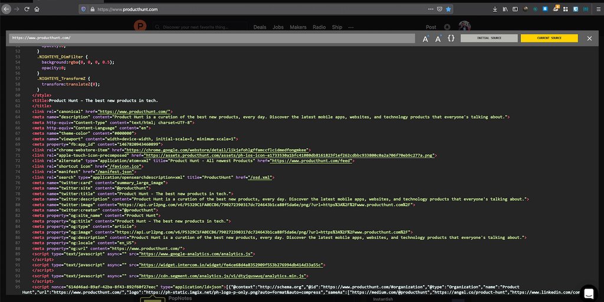This screenshot has width=604, height=302.
Task: Expand the more ellipsis next to Ship
Action: tap(350, 27)
